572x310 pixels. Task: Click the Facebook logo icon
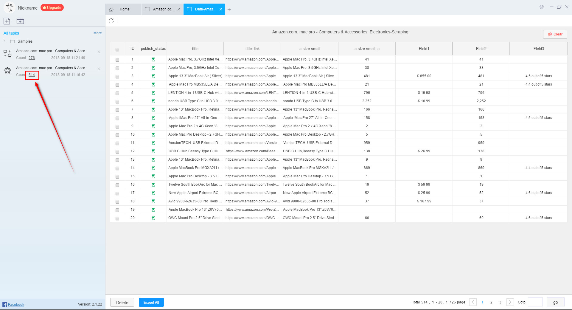click(x=4, y=304)
